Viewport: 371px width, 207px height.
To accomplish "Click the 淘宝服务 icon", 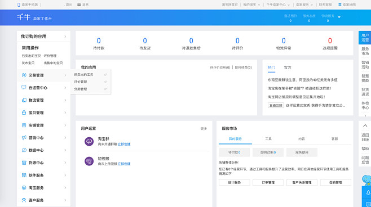I will tap(24, 188).
